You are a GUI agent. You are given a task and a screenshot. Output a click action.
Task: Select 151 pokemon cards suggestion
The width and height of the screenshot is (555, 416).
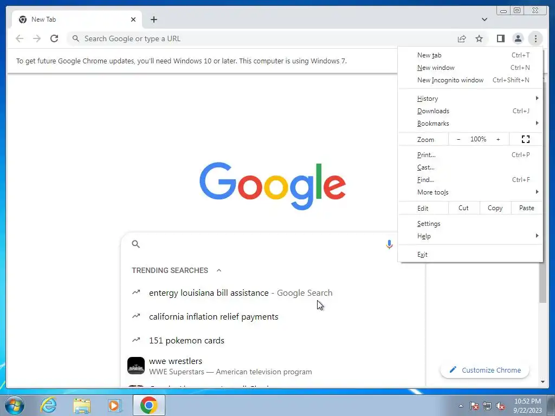(x=273, y=340)
